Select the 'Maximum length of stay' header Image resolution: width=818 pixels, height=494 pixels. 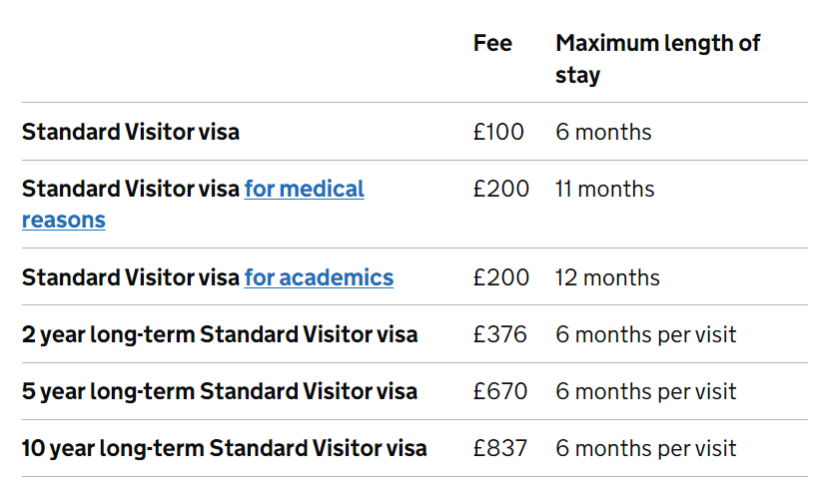(x=657, y=59)
